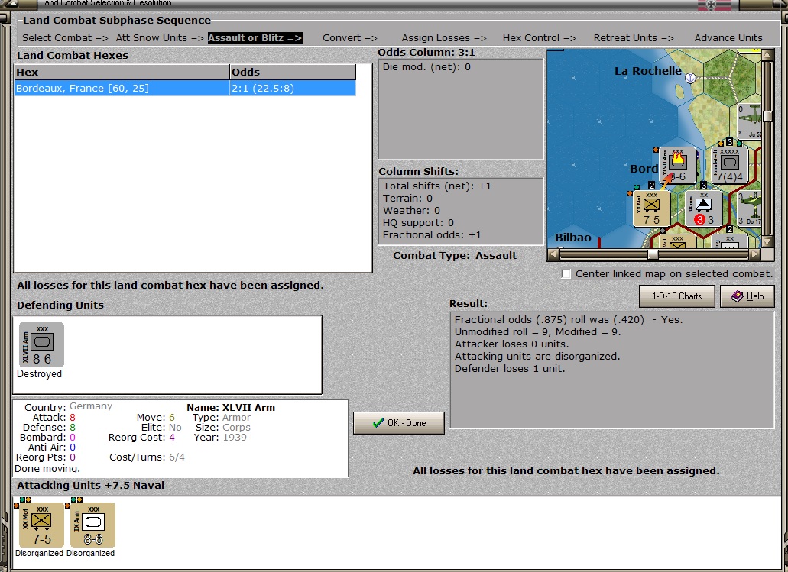Click Att Snow Units subphase label

pyautogui.click(x=159, y=38)
